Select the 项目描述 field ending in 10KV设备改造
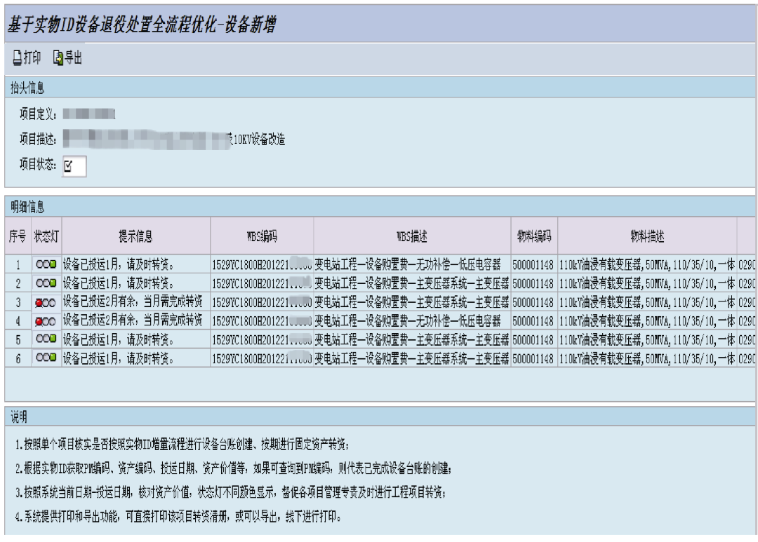This screenshot has width=758, height=542. tap(174, 139)
